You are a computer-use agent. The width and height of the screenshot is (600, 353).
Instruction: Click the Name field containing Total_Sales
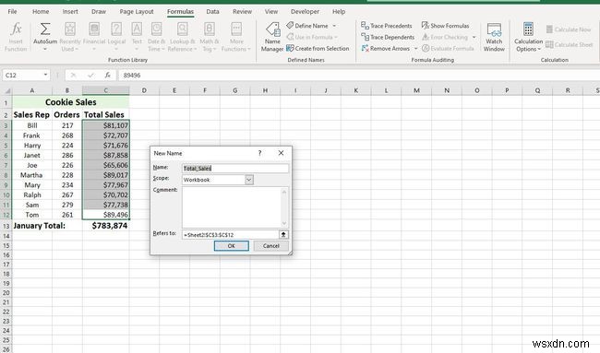pos(235,168)
